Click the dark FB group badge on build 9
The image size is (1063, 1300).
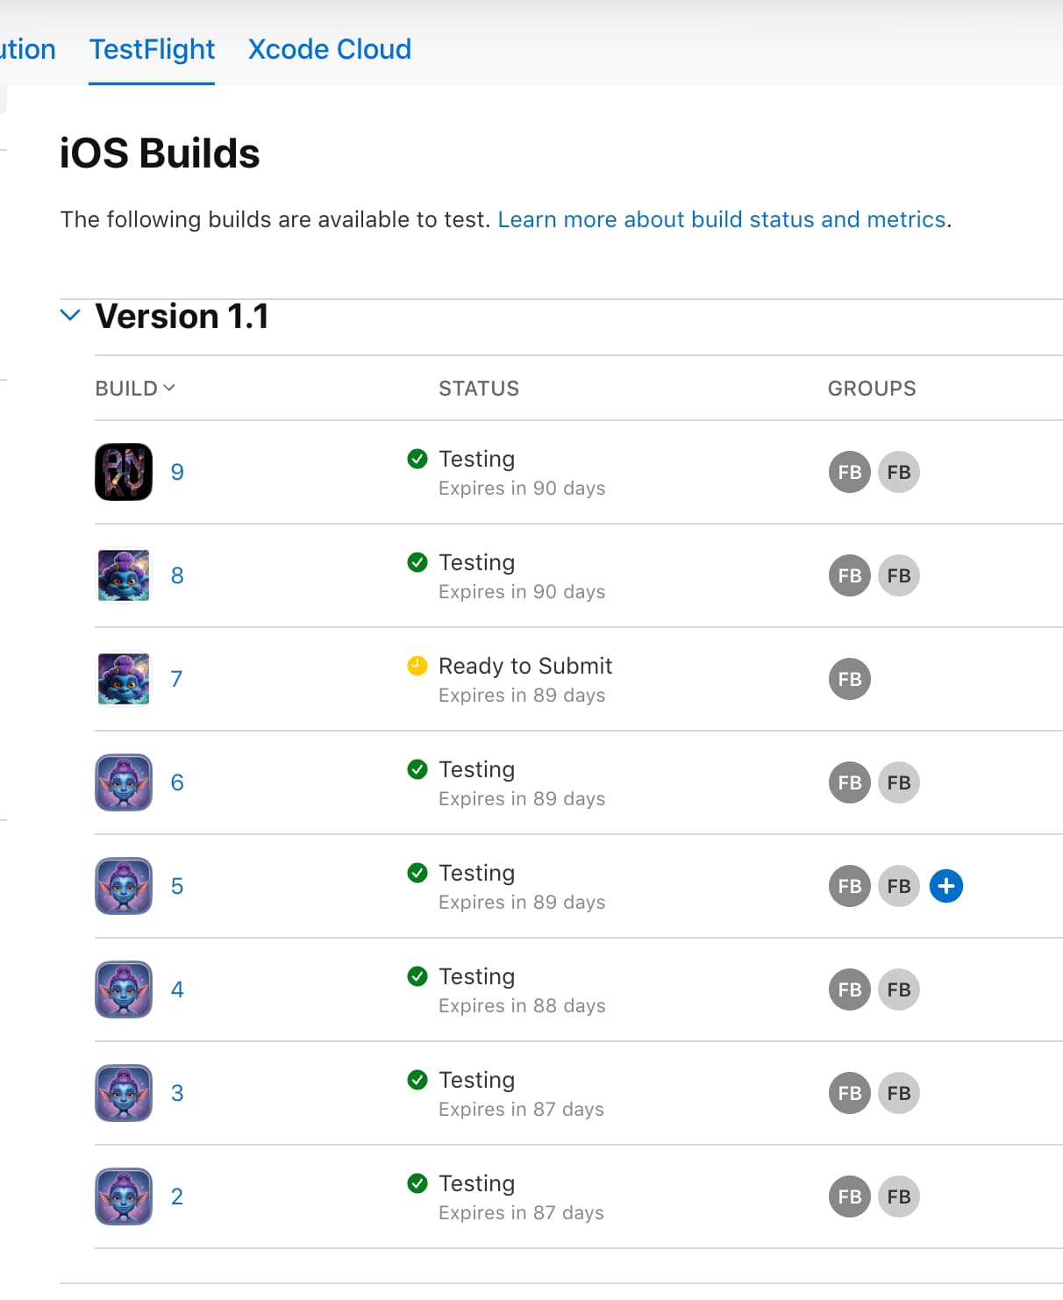pos(849,472)
